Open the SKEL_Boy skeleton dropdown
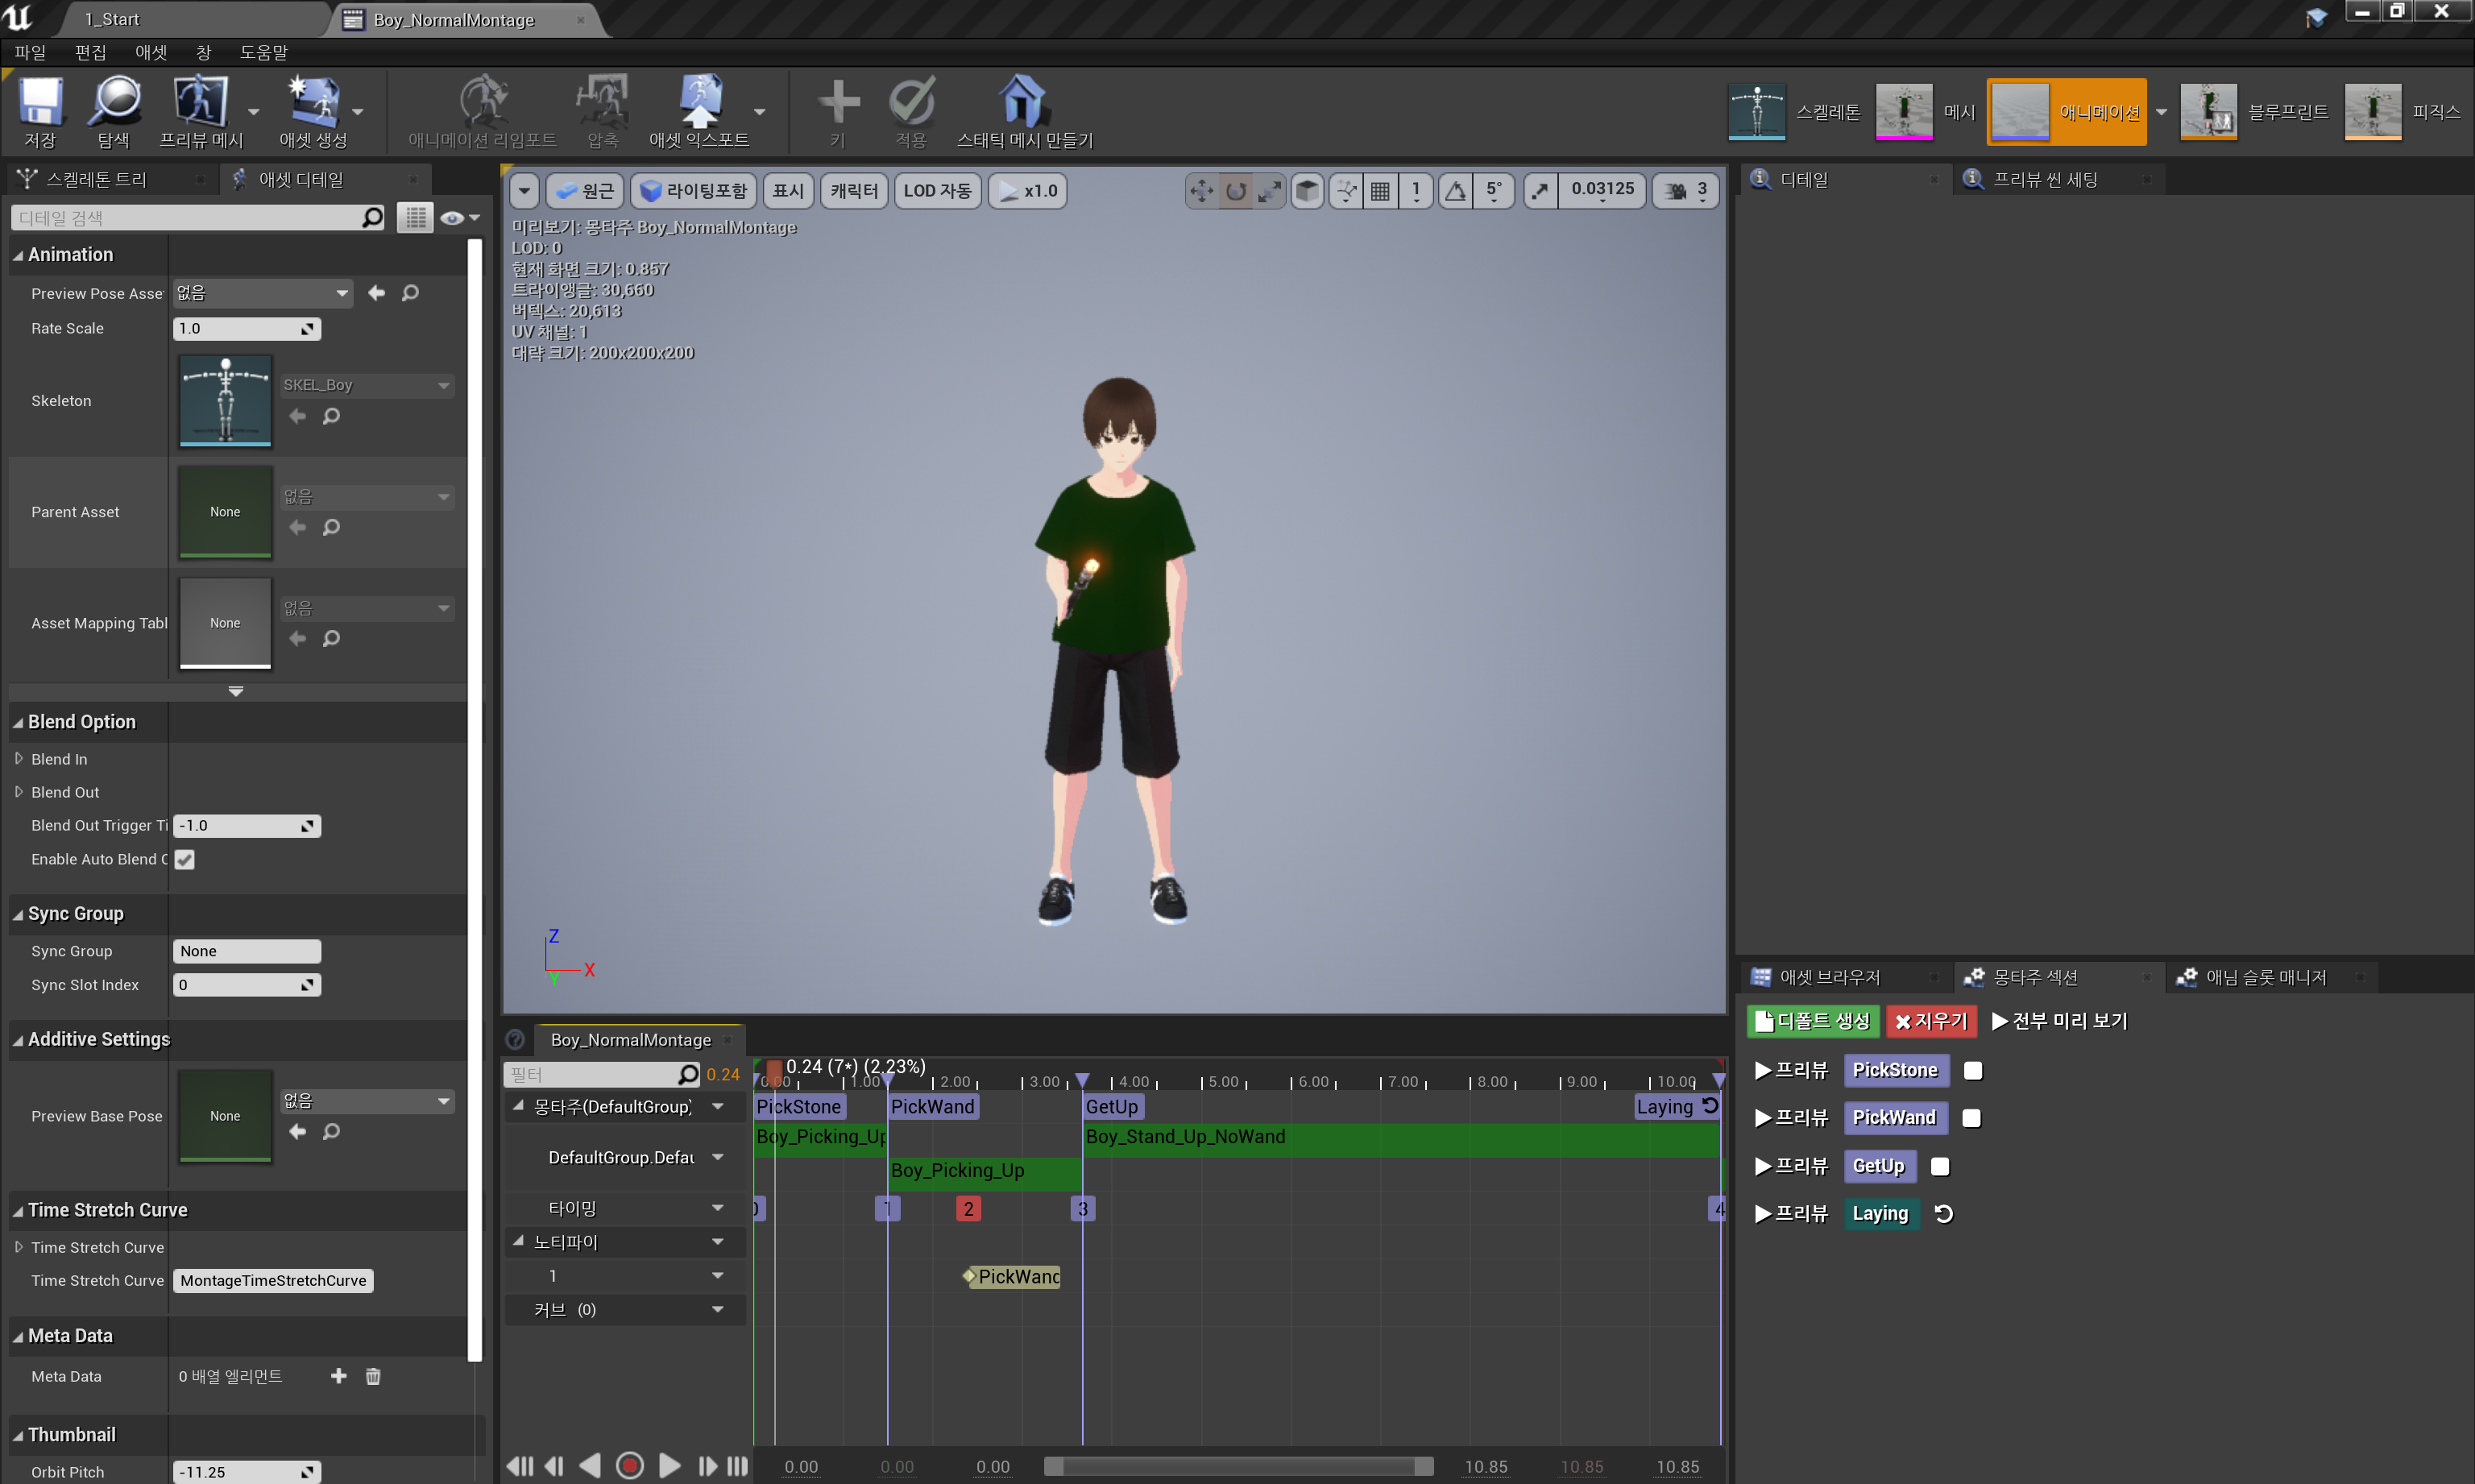The width and height of the screenshot is (2475, 1484). [443, 384]
